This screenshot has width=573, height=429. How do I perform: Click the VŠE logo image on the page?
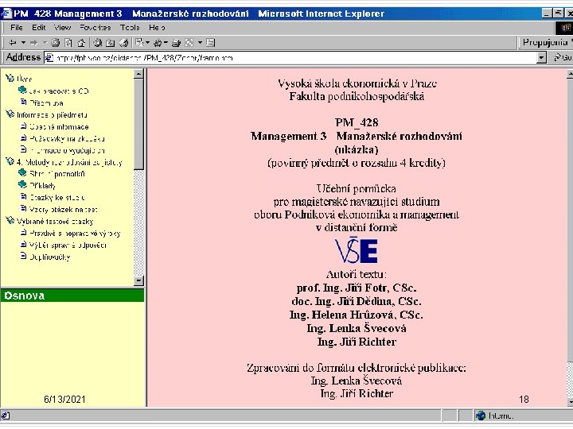coord(357,250)
